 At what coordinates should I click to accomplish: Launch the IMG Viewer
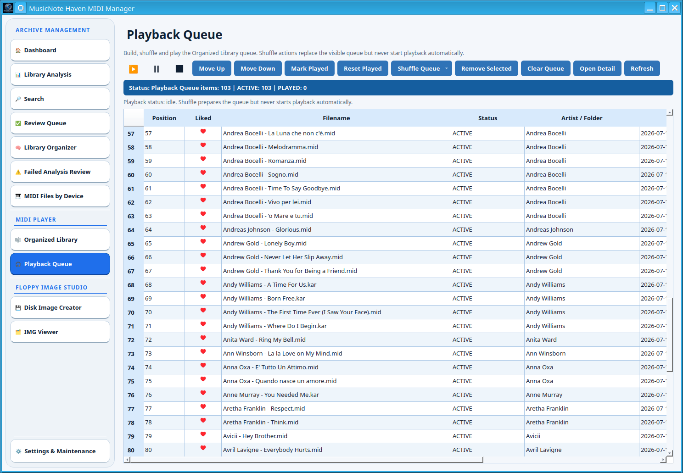(60, 332)
